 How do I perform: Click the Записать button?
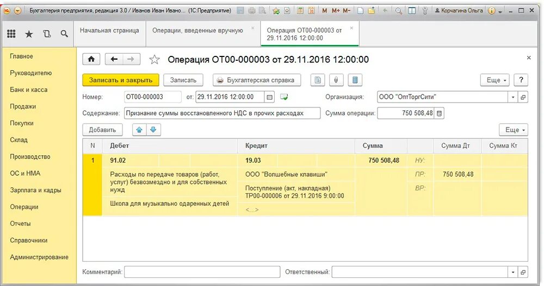183,80
